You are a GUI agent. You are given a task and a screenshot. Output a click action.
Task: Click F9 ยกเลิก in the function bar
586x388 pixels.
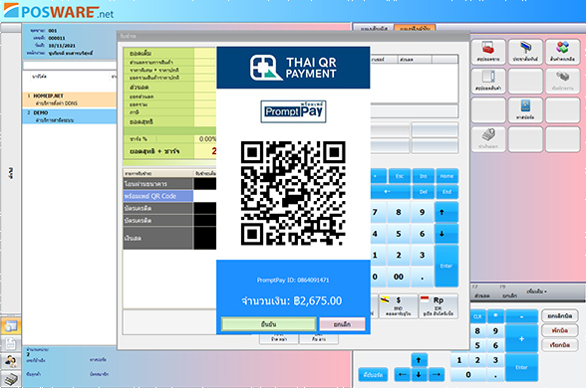(x=510, y=292)
